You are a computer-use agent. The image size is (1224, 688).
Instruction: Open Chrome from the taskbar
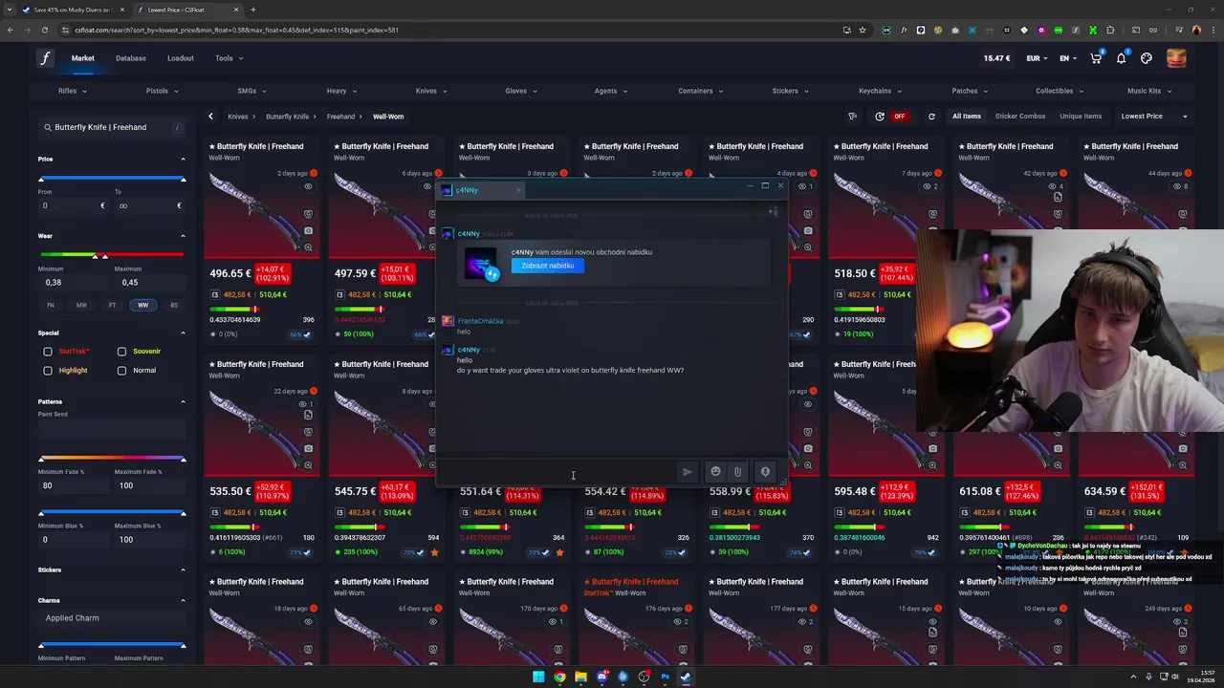(559, 677)
